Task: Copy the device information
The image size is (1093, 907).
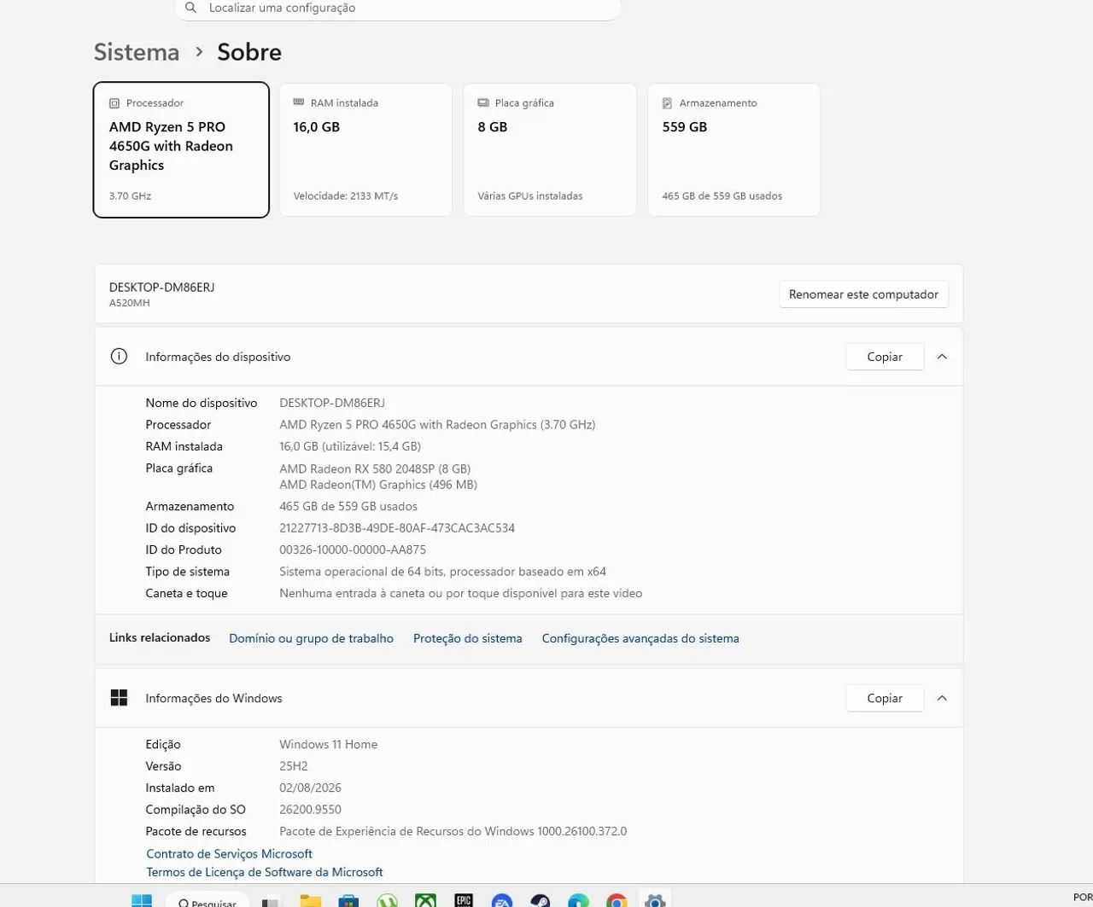Action: point(885,357)
